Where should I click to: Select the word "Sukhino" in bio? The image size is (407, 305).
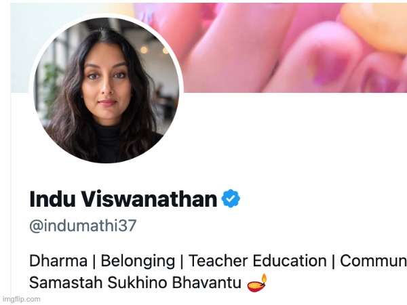137,283
